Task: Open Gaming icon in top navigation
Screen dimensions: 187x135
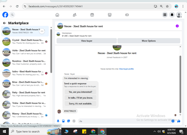Action: coord(127,15)
